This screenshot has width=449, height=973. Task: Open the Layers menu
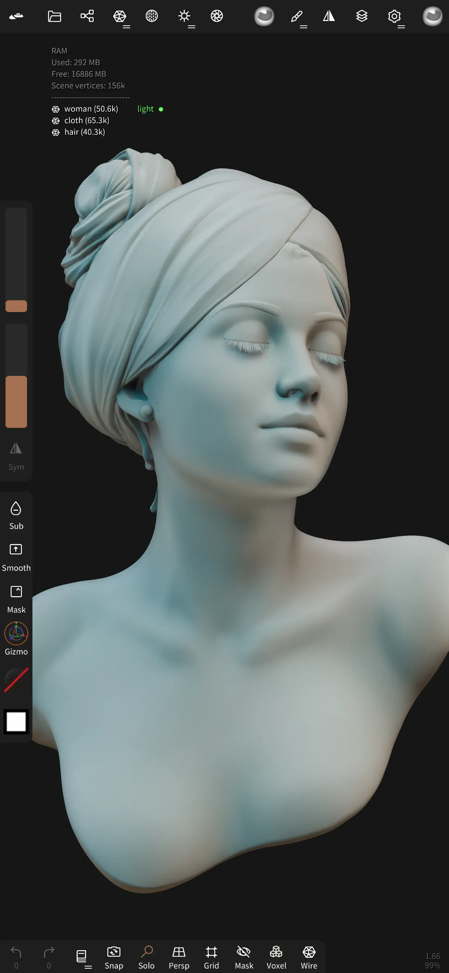[x=362, y=16]
